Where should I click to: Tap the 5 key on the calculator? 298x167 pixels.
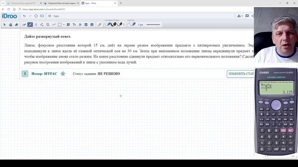coord(269,136)
